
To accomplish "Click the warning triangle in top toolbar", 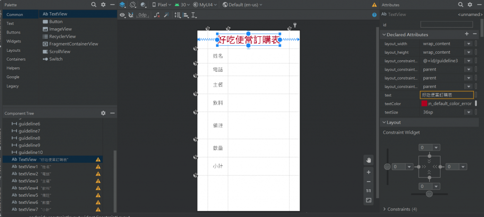I will [x=374, y=5].
